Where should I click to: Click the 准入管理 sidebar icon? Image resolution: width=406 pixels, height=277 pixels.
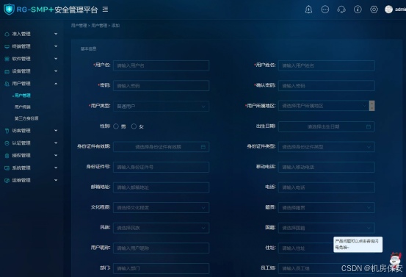click(7, 35)
